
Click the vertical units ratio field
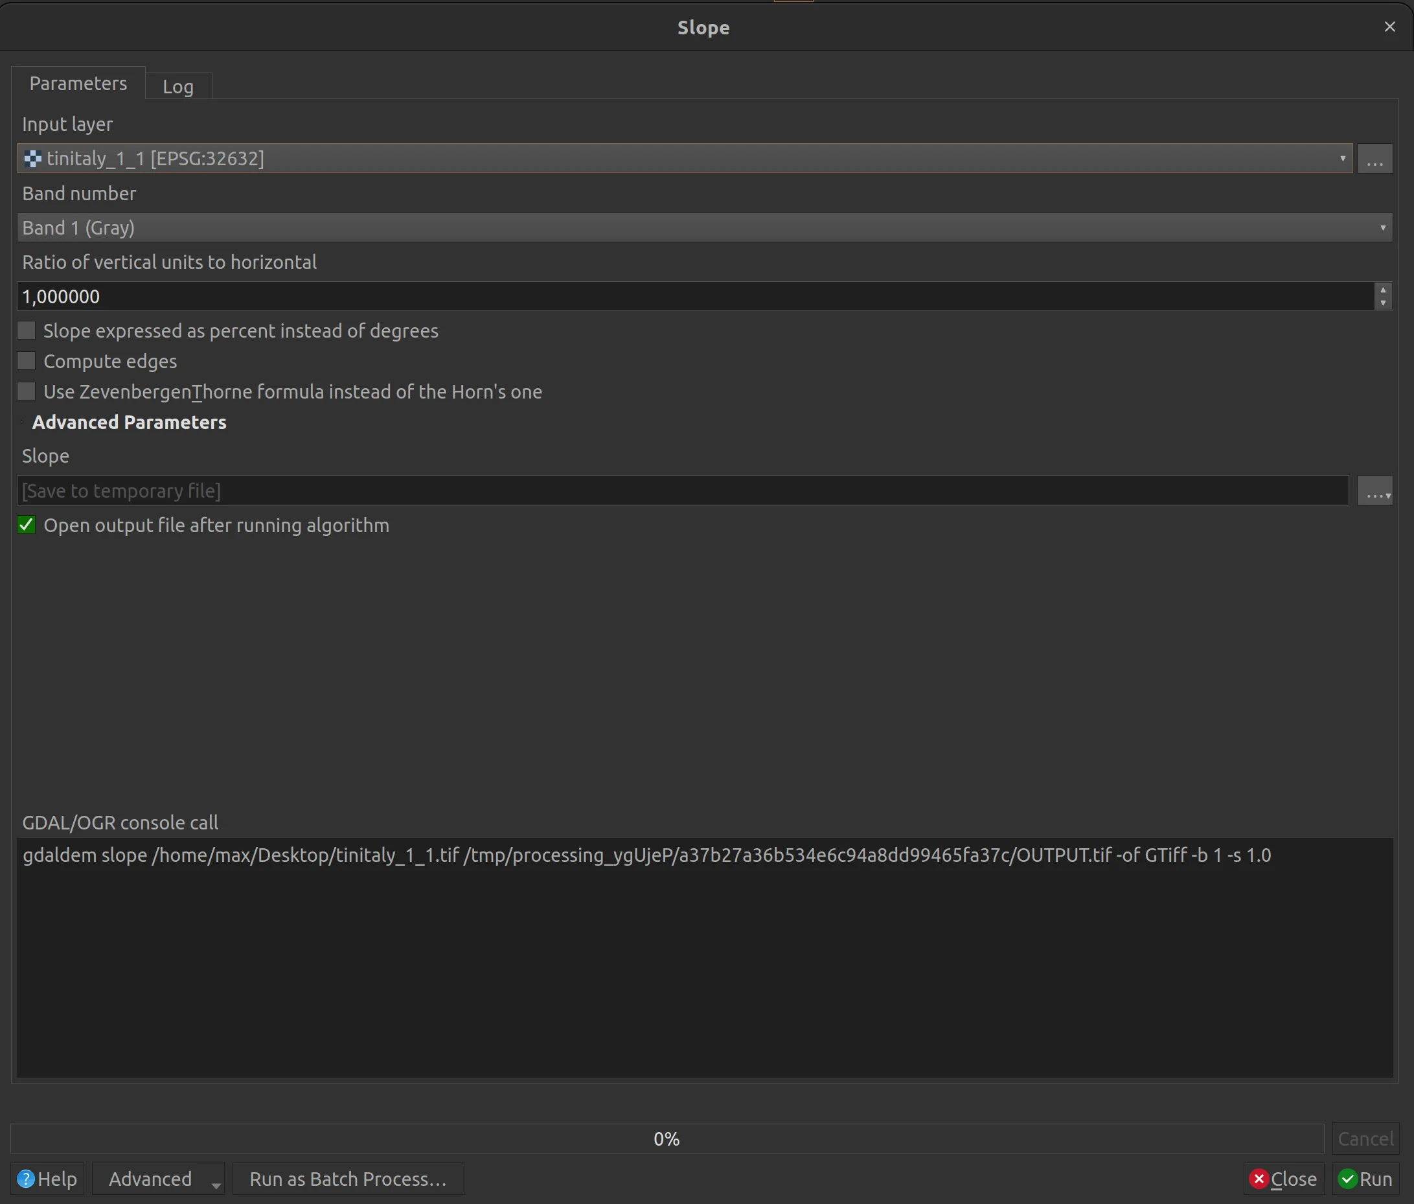(695, 296)
